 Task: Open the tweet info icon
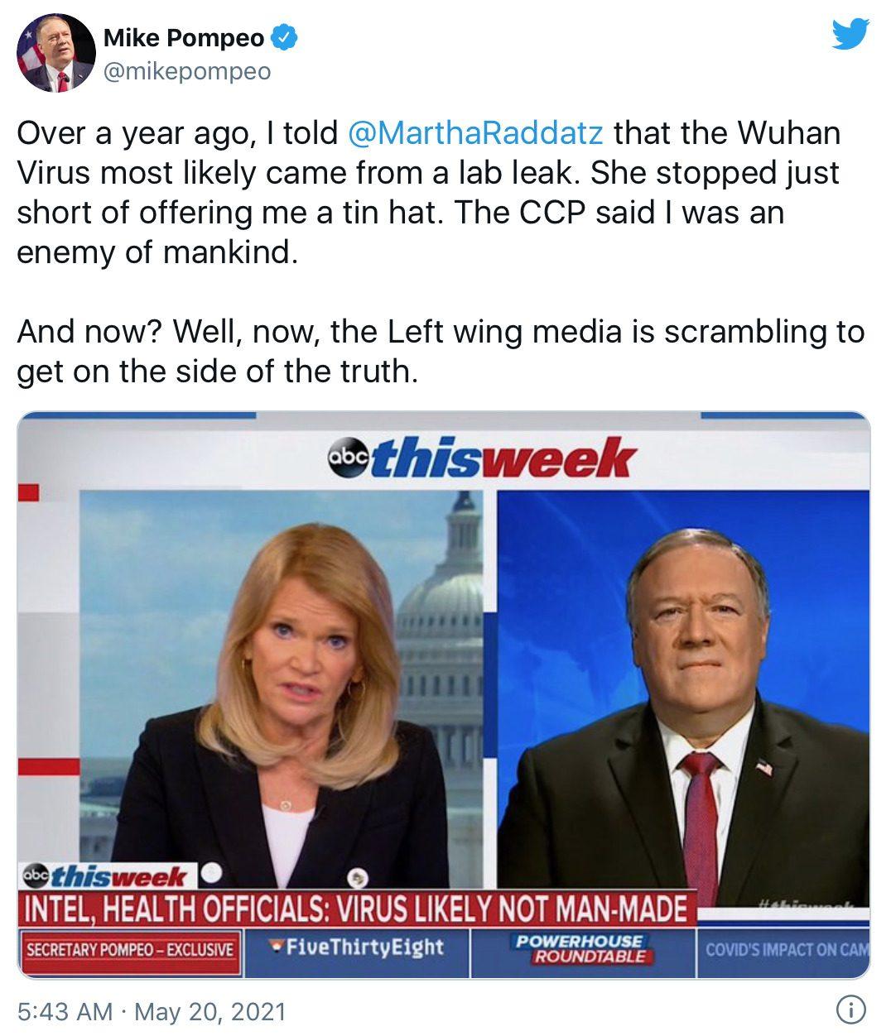[853, 1010]
